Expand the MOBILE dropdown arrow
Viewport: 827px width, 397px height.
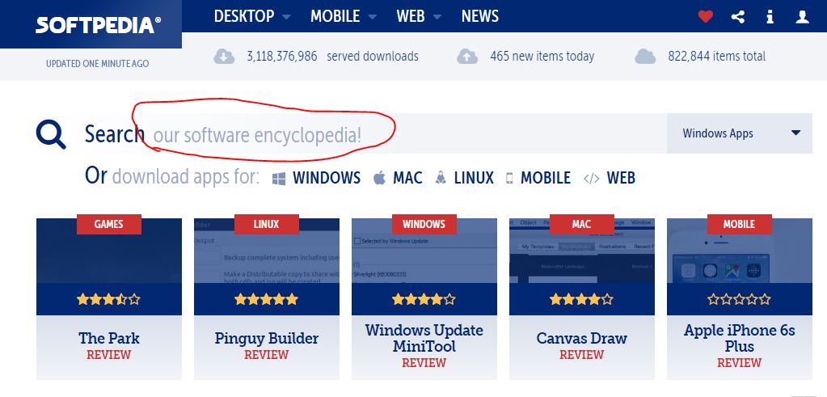[373, 17]
